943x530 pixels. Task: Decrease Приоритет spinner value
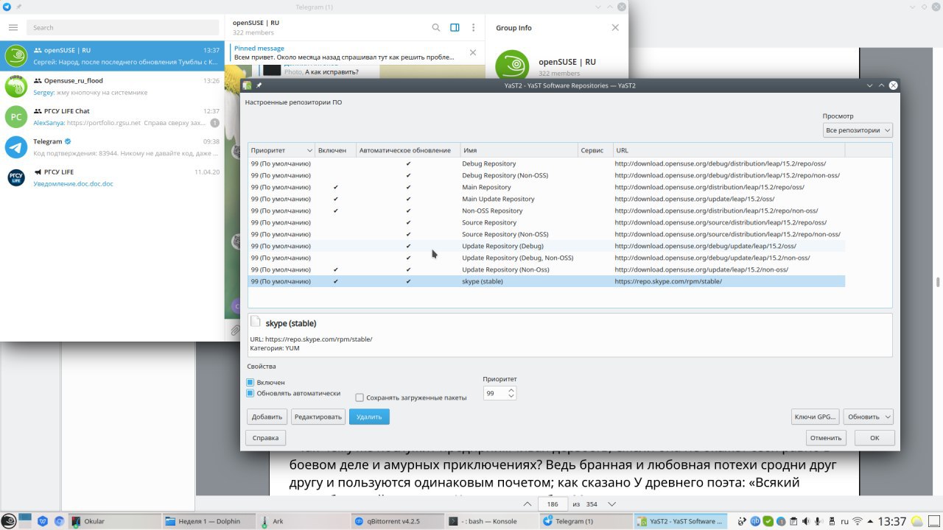tap(511, 397)
